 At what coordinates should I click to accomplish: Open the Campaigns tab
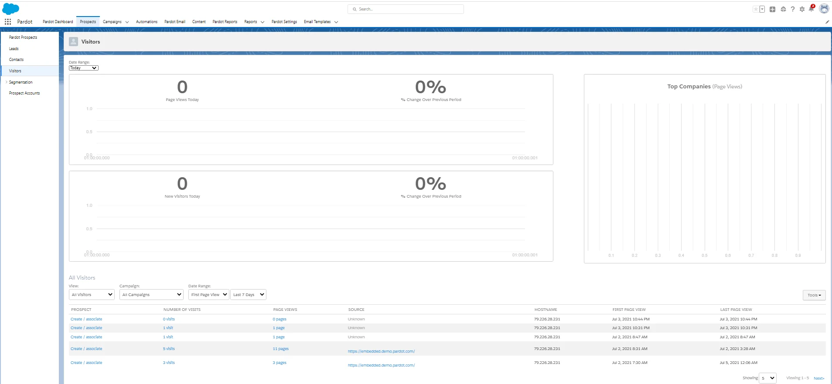tap(112, 22)
